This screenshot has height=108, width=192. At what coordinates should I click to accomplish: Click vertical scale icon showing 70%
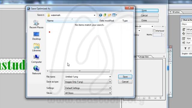coord(184,39)
